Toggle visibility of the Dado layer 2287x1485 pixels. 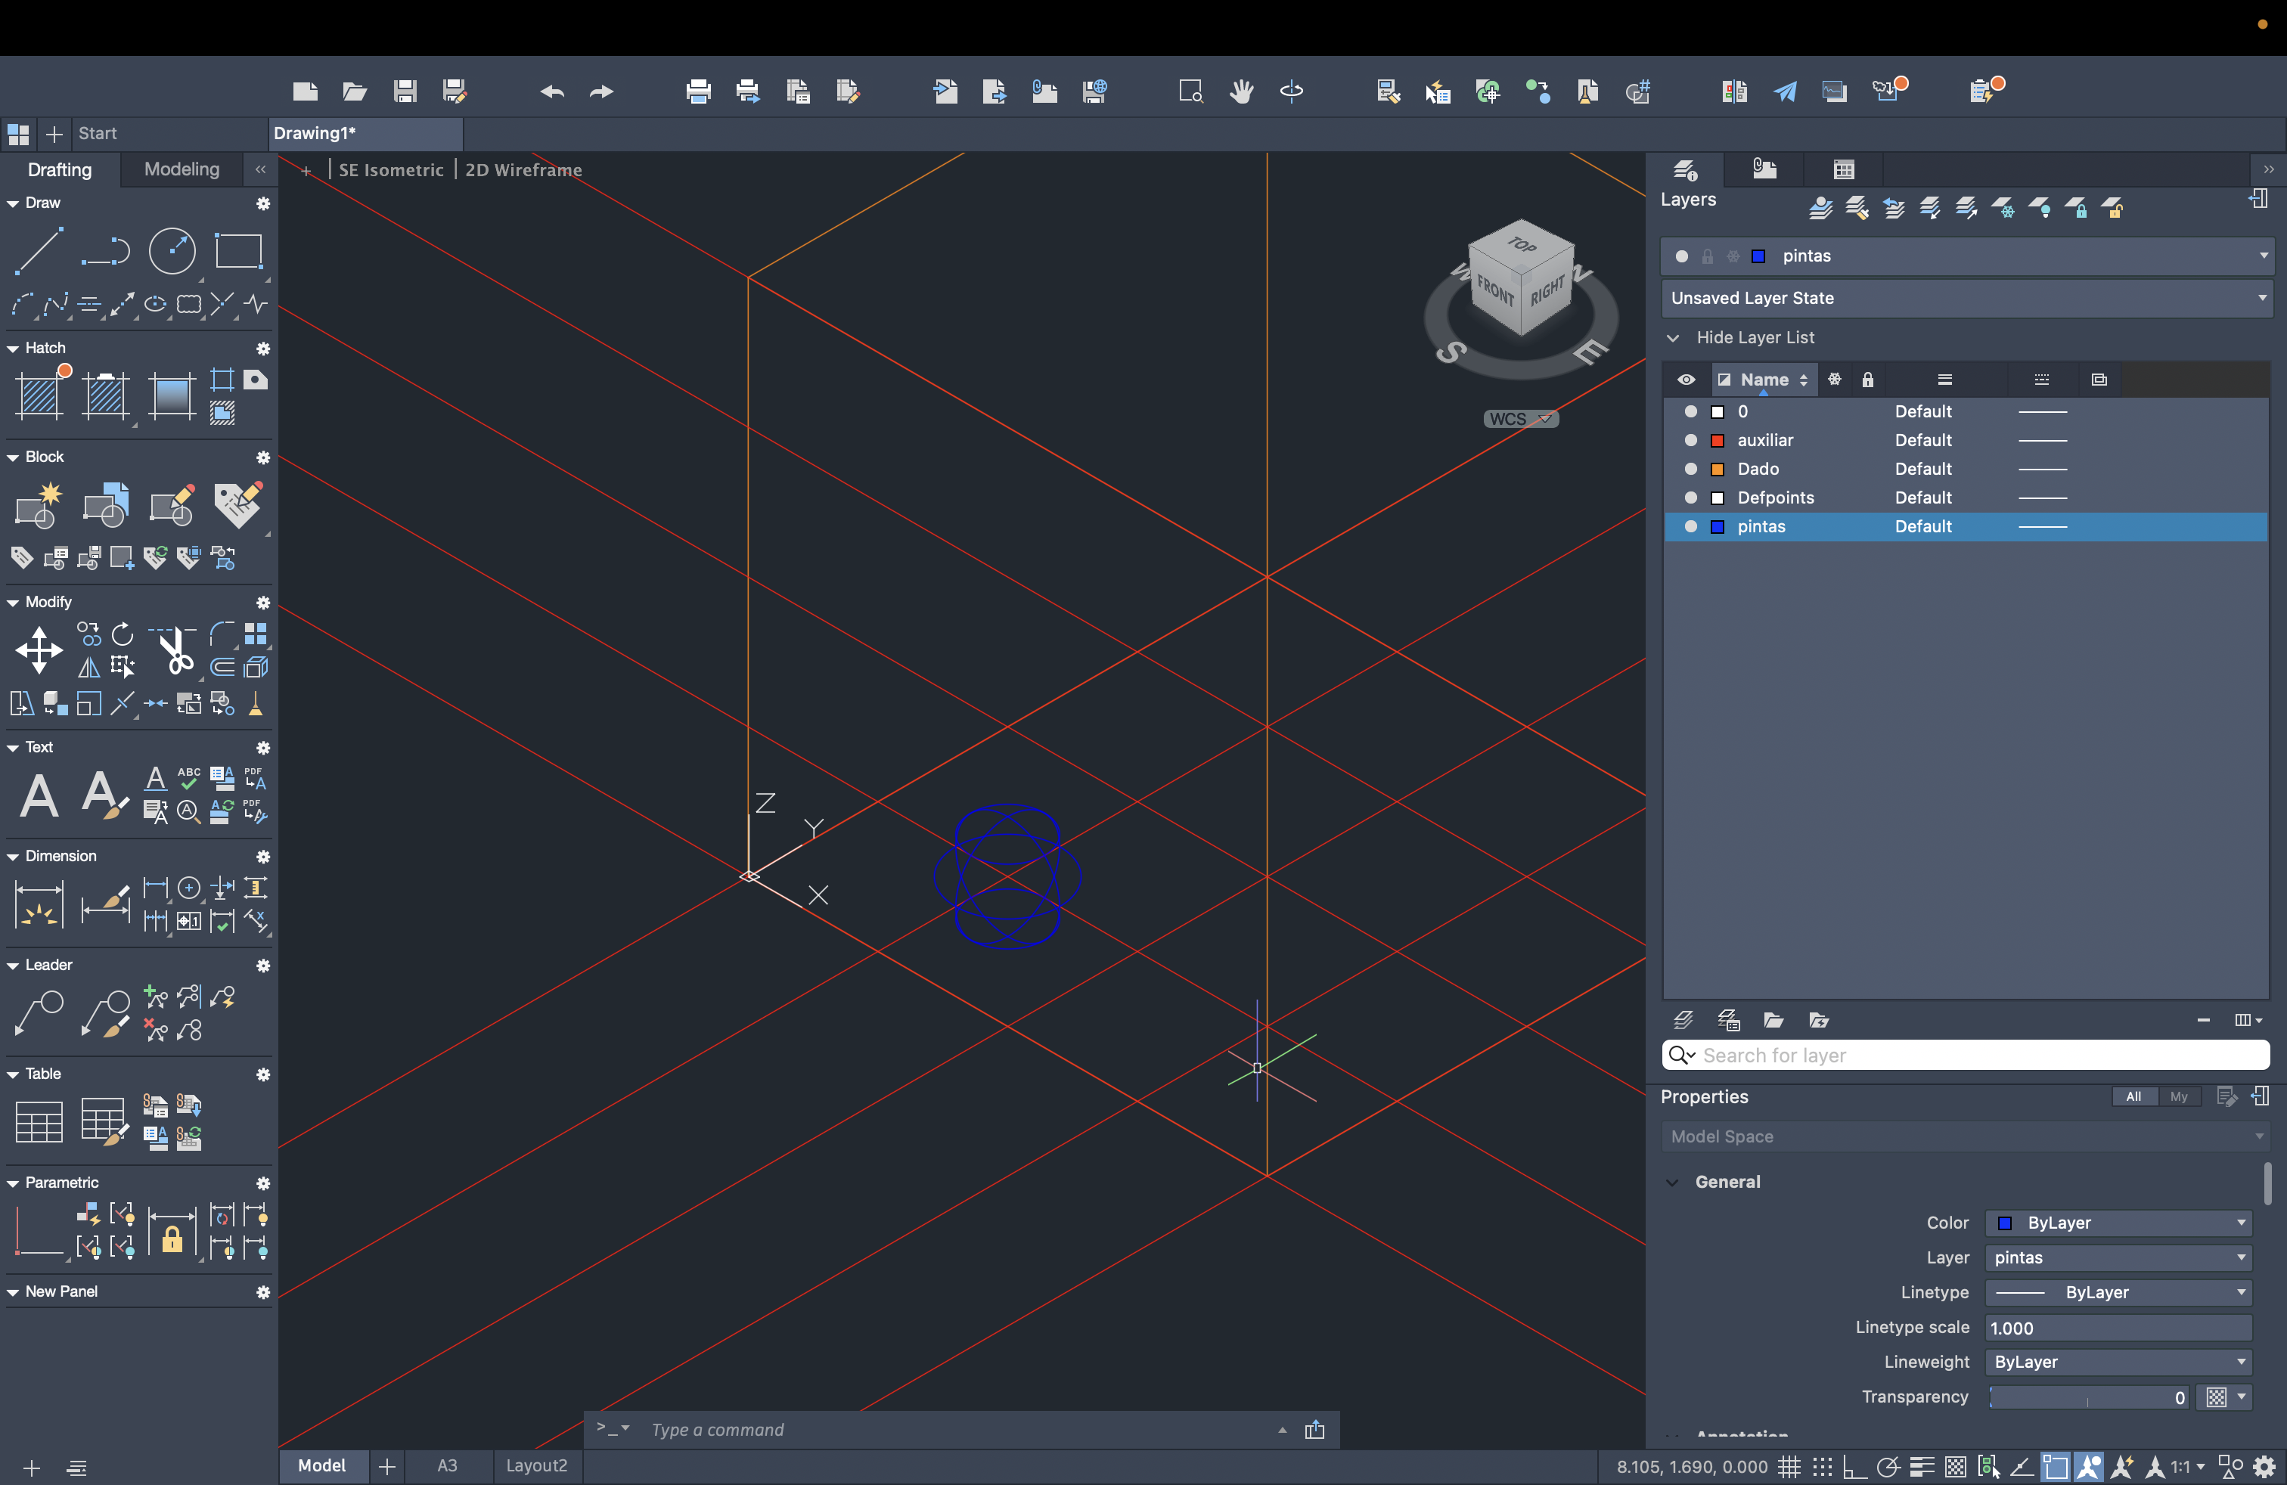click(x=1690, y=469)
